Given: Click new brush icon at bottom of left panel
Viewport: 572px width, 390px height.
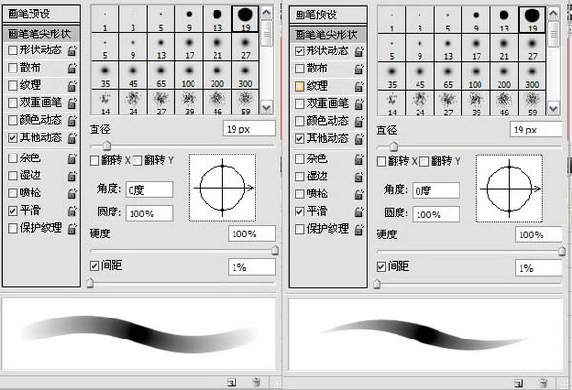Looking at the screenshot, I should pyautogui.click(x=232, y=381).
